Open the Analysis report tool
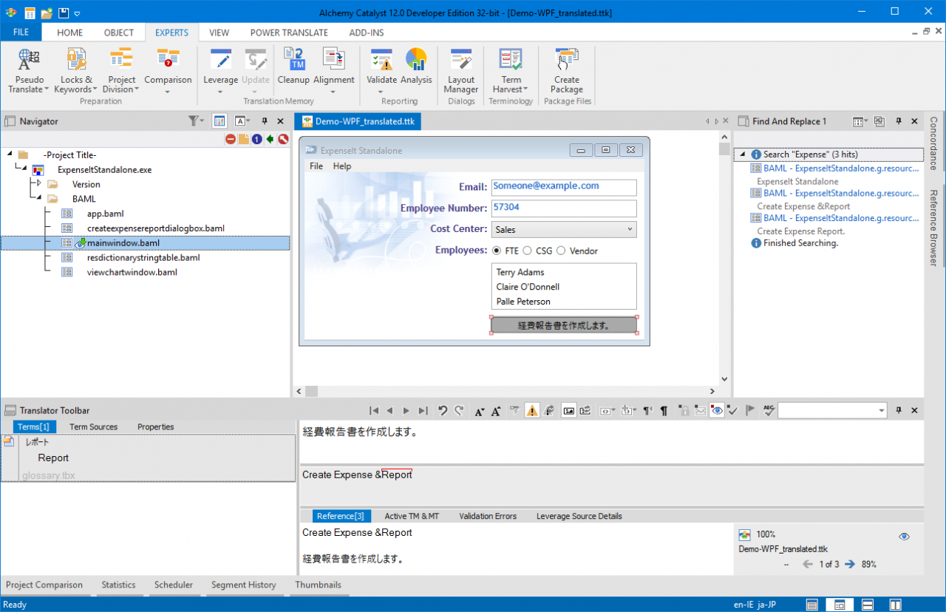The height and width of the screenshot is (612, 946). point(416,61)
